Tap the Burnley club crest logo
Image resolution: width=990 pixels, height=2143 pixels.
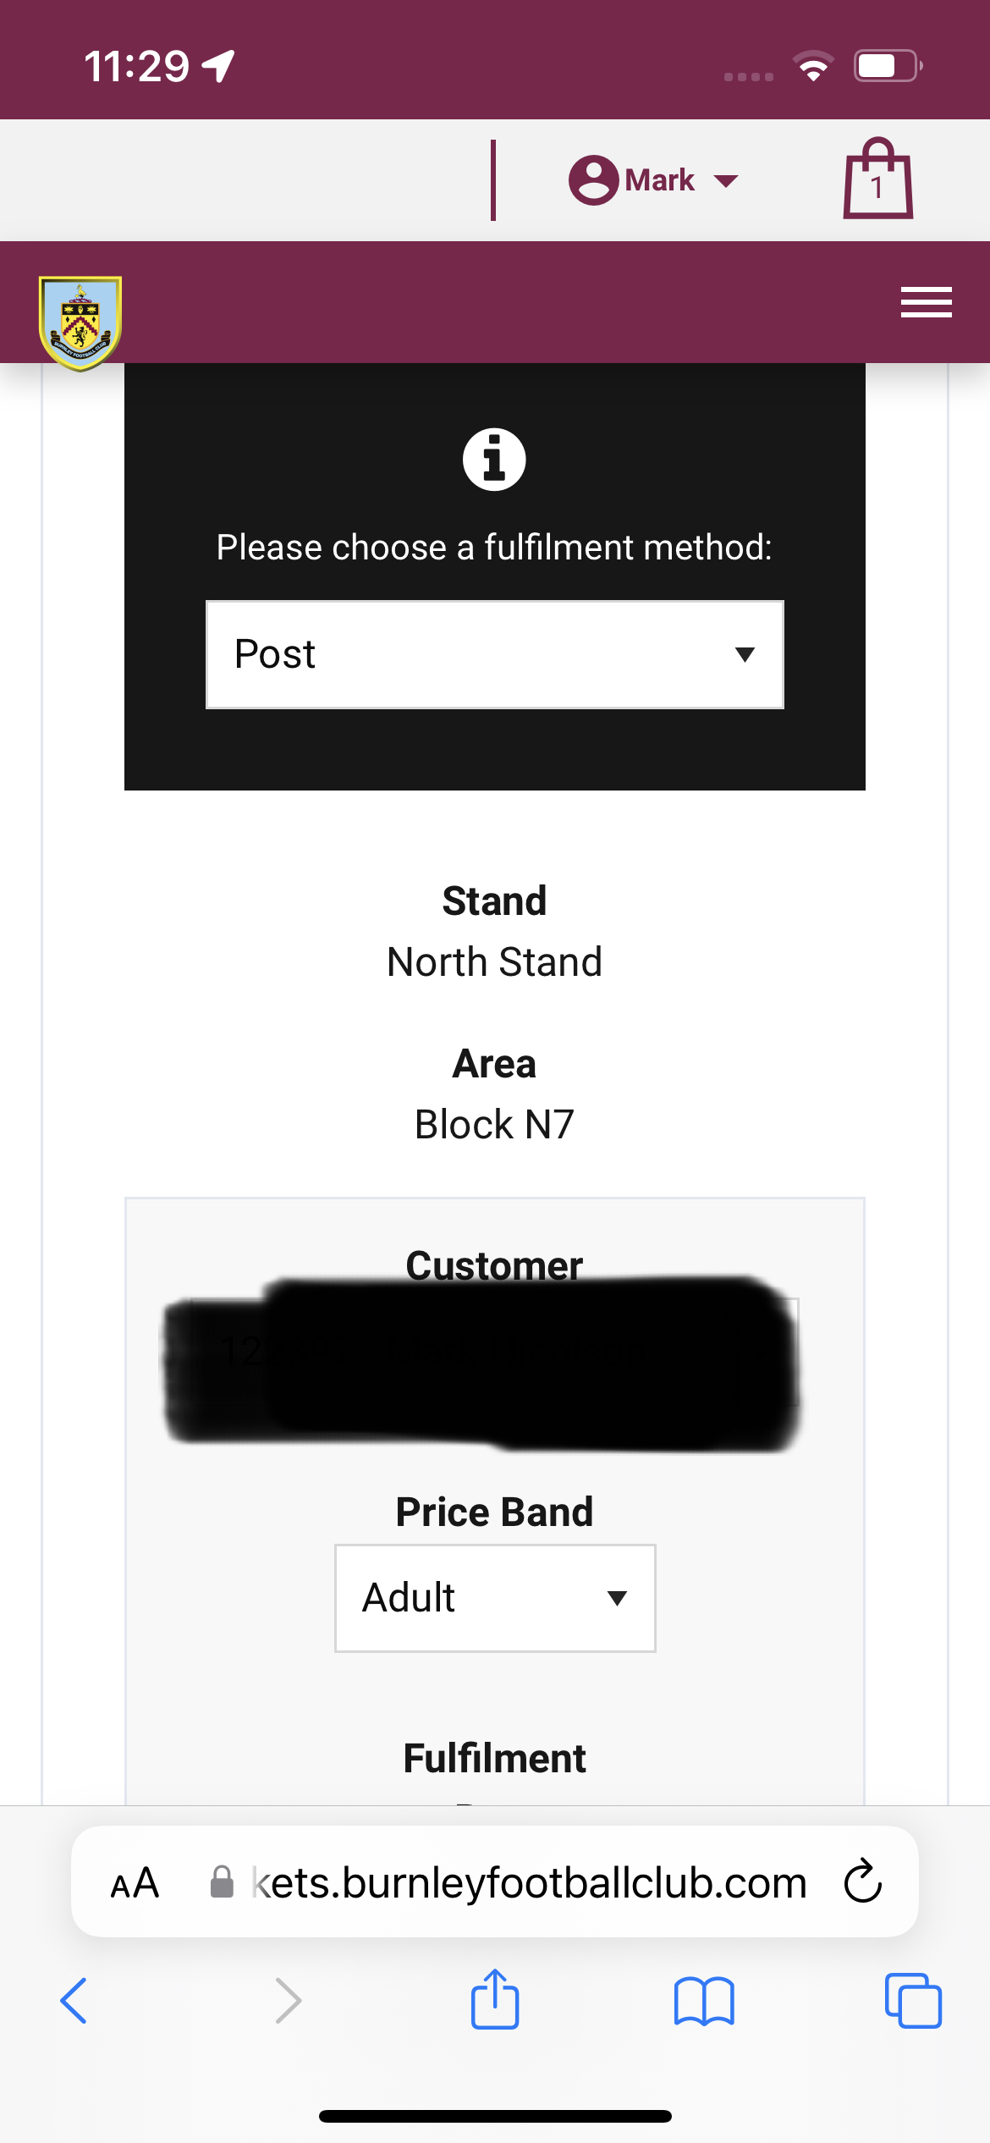tap(80, 323)
